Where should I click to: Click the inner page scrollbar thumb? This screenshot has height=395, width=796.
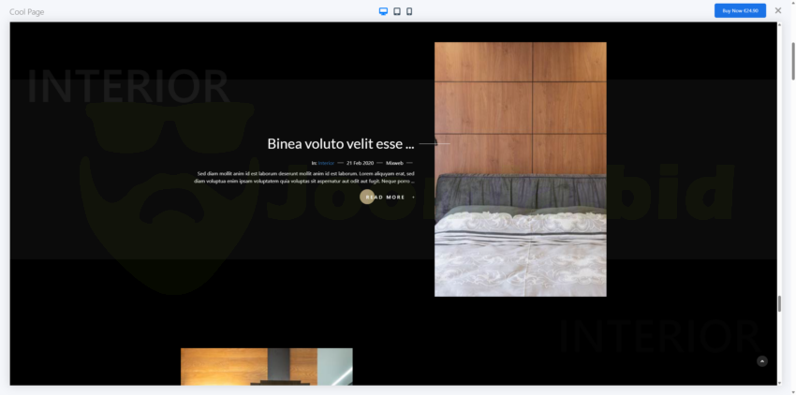point(780,304)
